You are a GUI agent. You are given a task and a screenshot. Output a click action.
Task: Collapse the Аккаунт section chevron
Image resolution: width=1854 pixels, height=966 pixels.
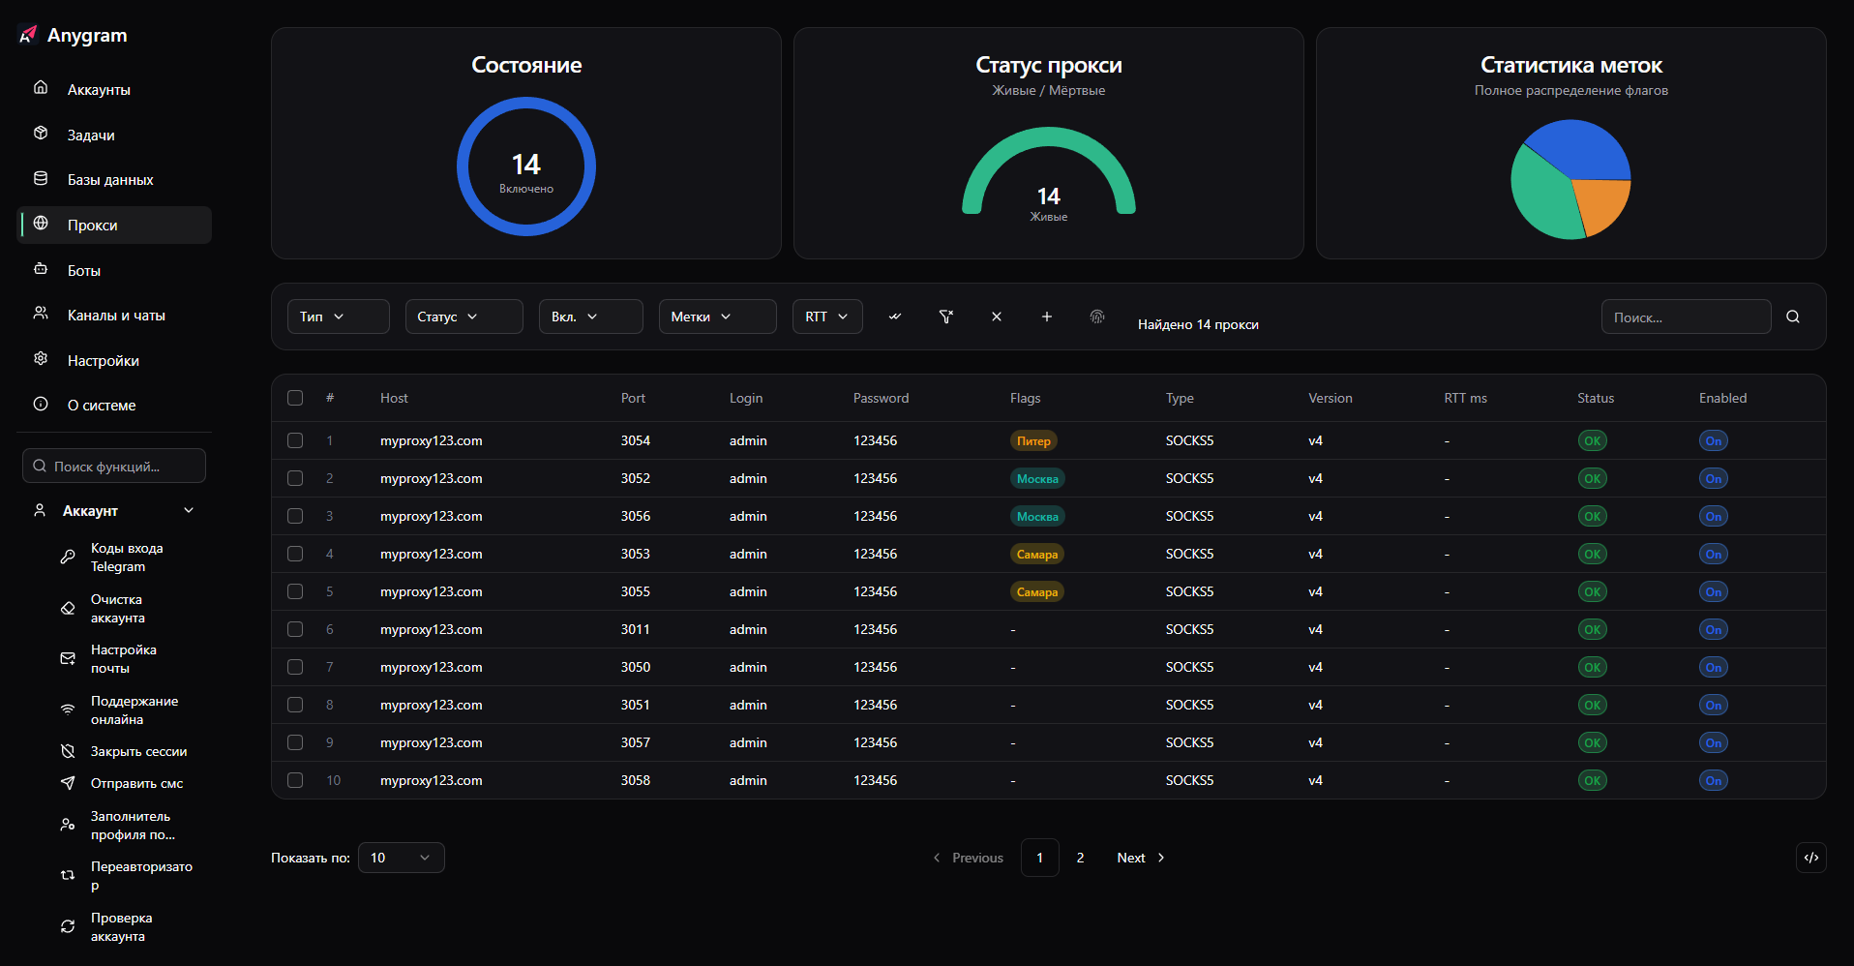[x=189, y=510]
